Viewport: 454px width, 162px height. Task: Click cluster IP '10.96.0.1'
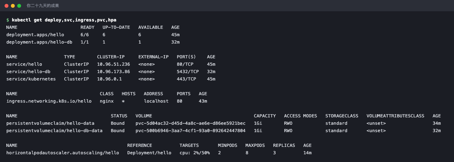[109, 79]
